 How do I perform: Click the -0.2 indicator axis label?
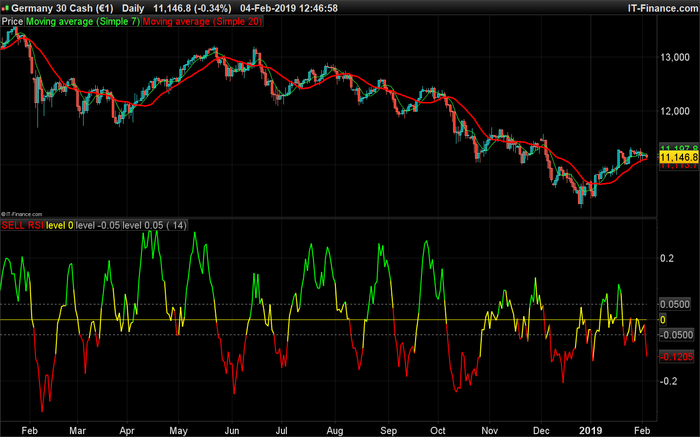[668, 381]
